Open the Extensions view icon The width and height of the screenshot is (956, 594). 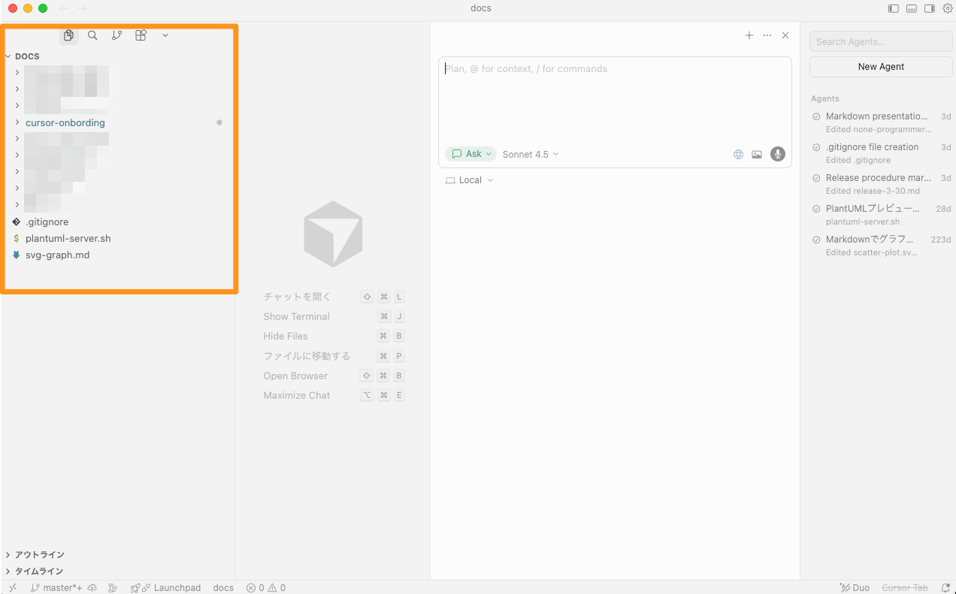point(141,35)
